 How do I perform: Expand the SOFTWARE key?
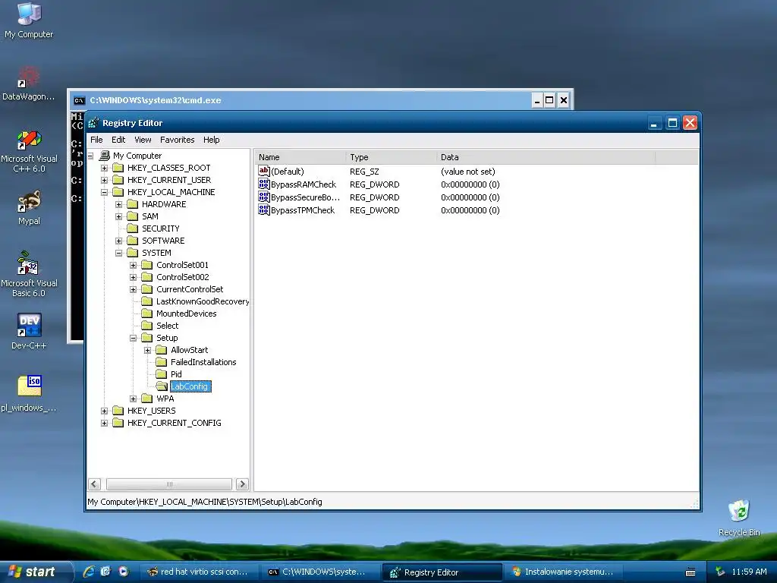tap(118, 241)
